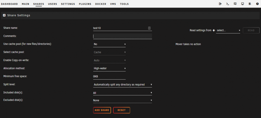Go to the Dashboard menu
Viewport: 261px width, 118px height.
point(9,4)
